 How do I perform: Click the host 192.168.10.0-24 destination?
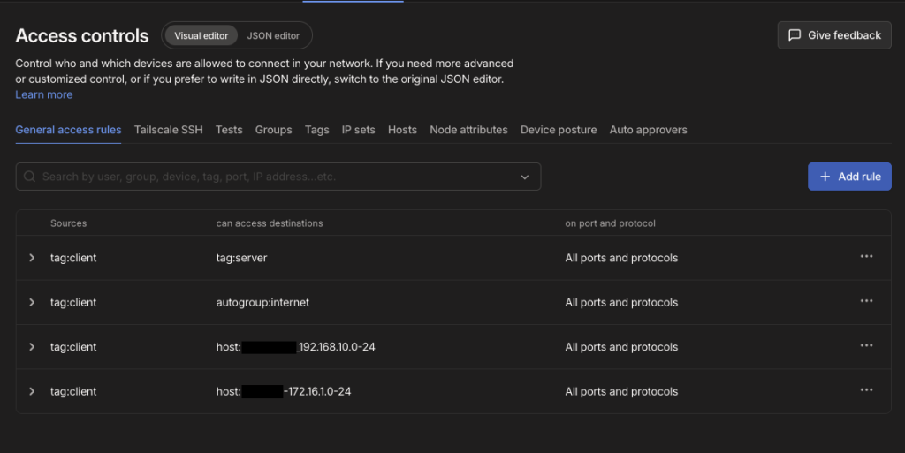pyautogui.click(x=295, y=346)
